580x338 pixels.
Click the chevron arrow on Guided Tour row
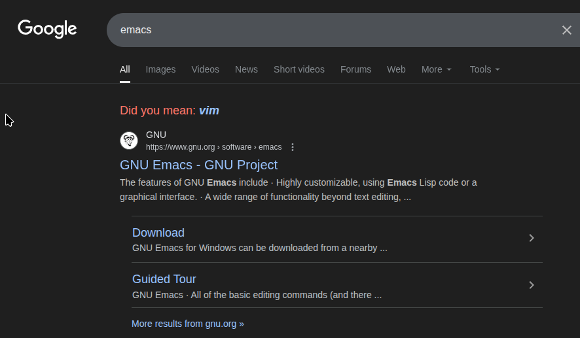532,285
